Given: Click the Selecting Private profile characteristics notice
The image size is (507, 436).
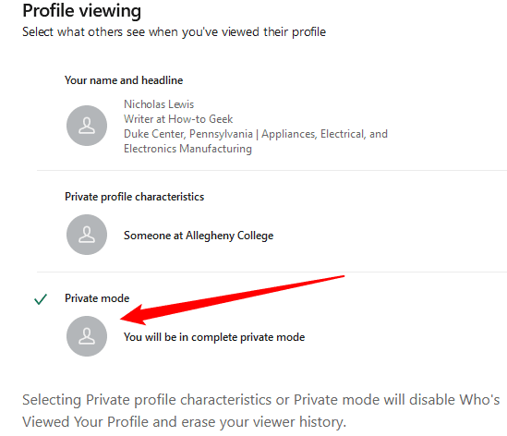Looking at the screenshot, I should [x=261, y=400].
